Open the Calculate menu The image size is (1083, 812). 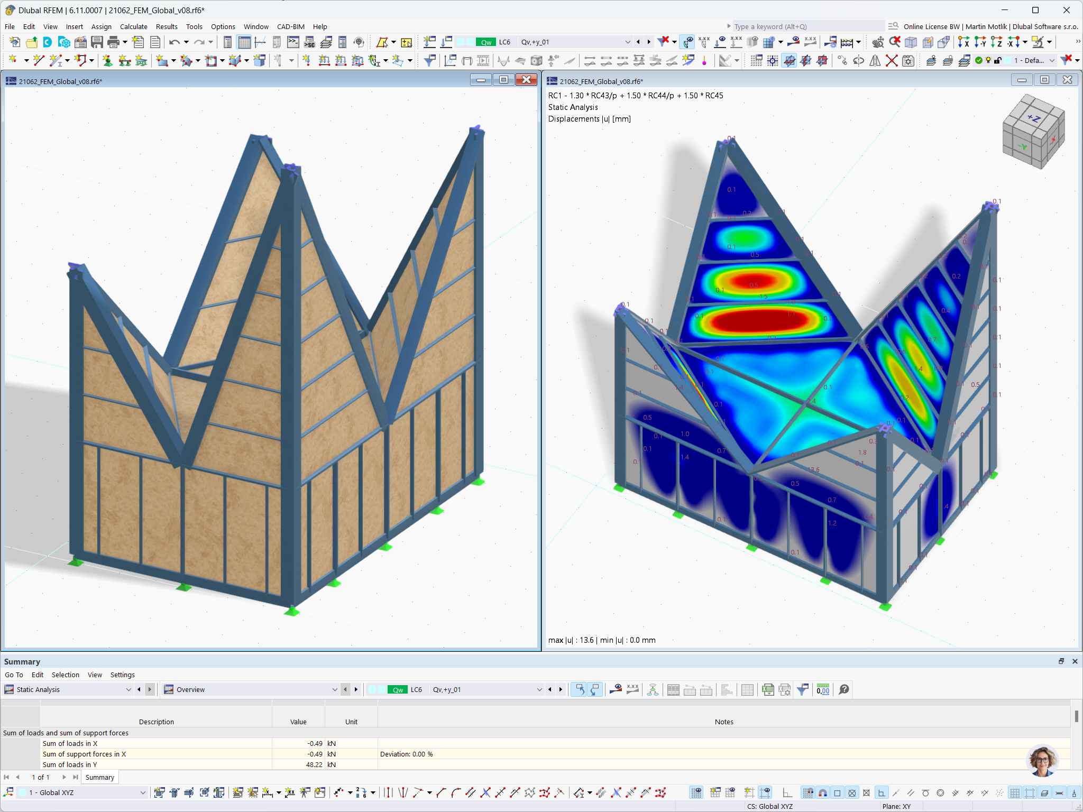pos(133,26)
